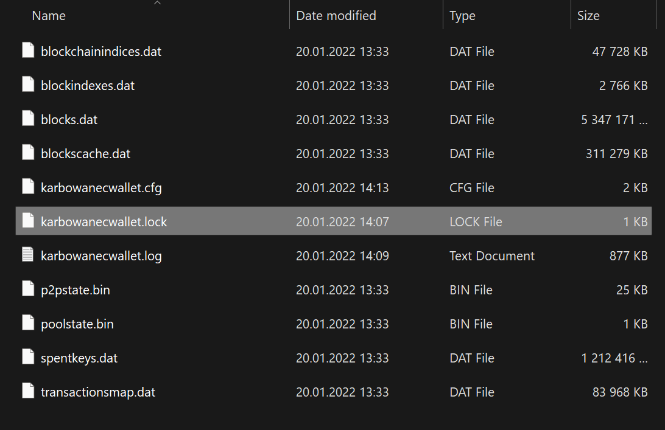
Task: Select the karbowanecwallet.log file name
Action: (101, 256)
